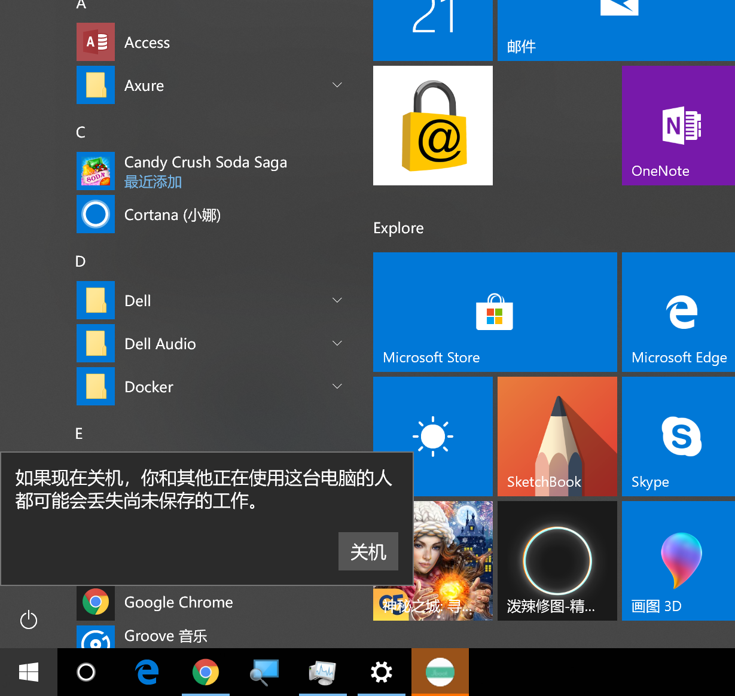
Task: Open the SketchBook tile
Action: point(557,436)
